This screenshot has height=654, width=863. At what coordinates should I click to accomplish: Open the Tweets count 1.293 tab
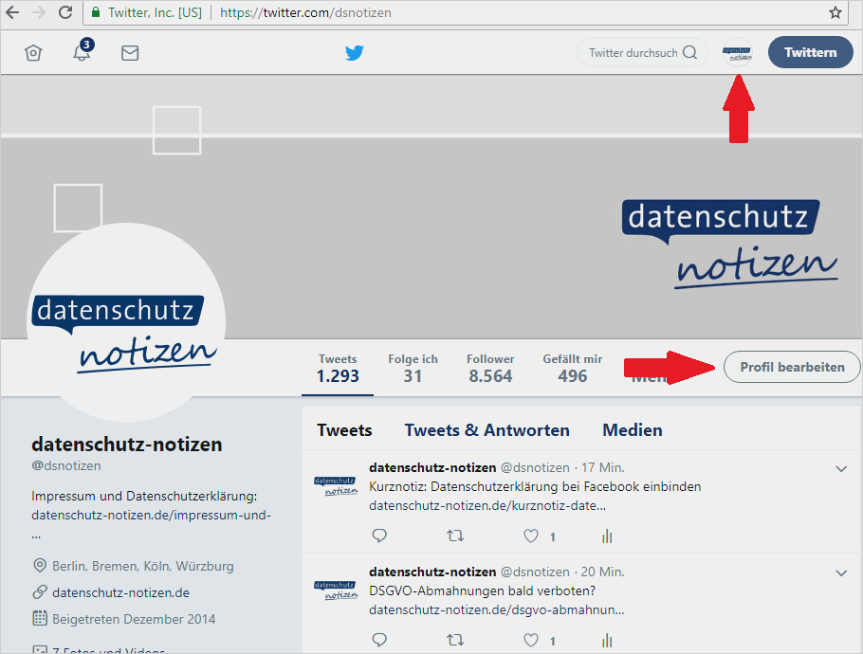tap(338, 368)
